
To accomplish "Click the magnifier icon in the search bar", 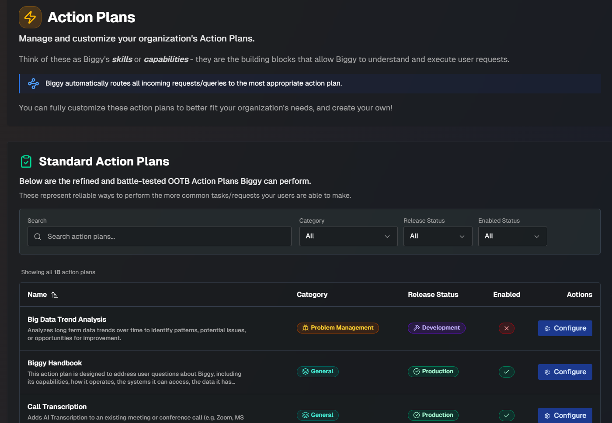I will click(37, 236).
